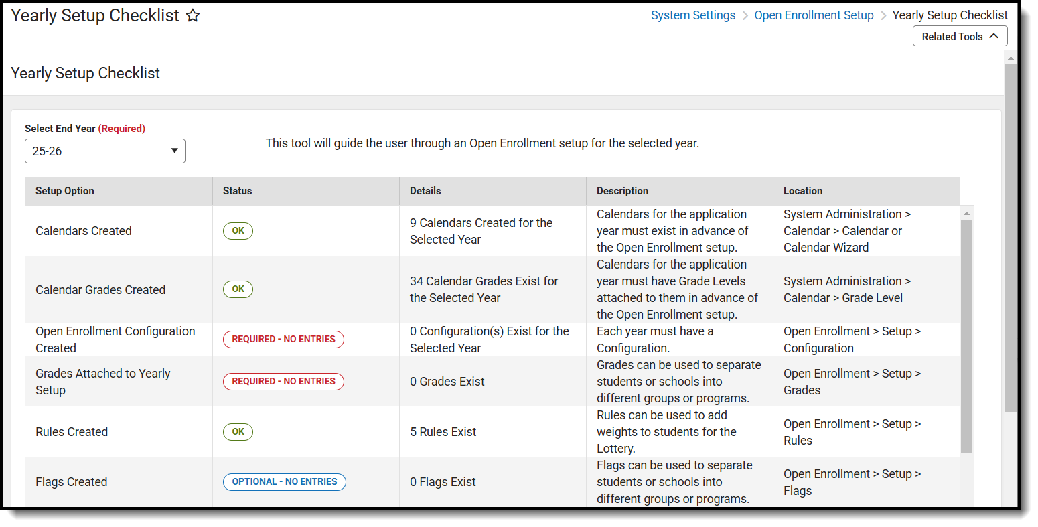Select the Grades 'separate students or schools' description
The width and height of the screenshot is (1038, 527).
point(679,382)
